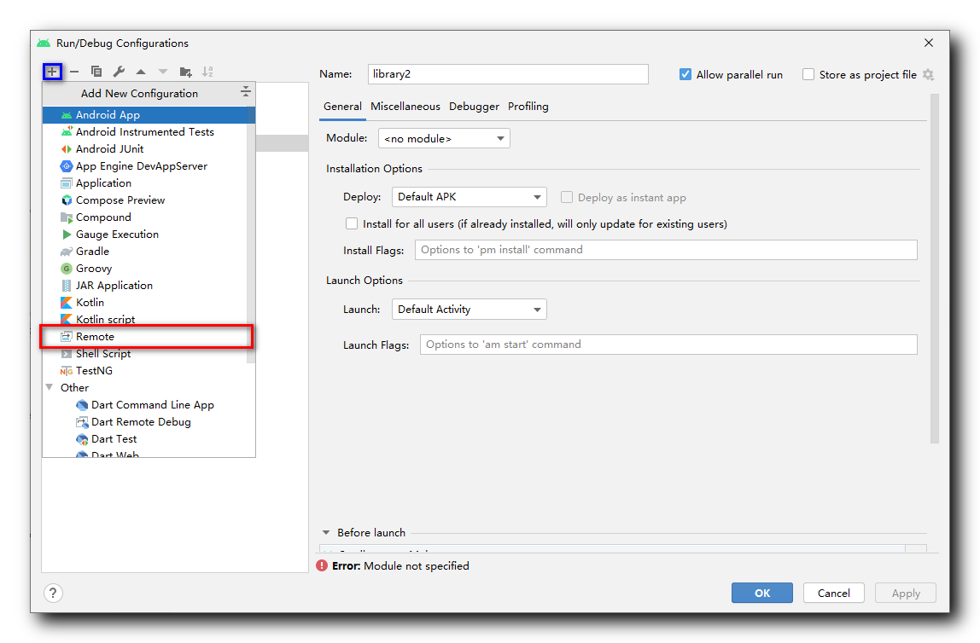Click the Cancel button
The height and width of the screenshot is (643, 980).
point(834,593)
